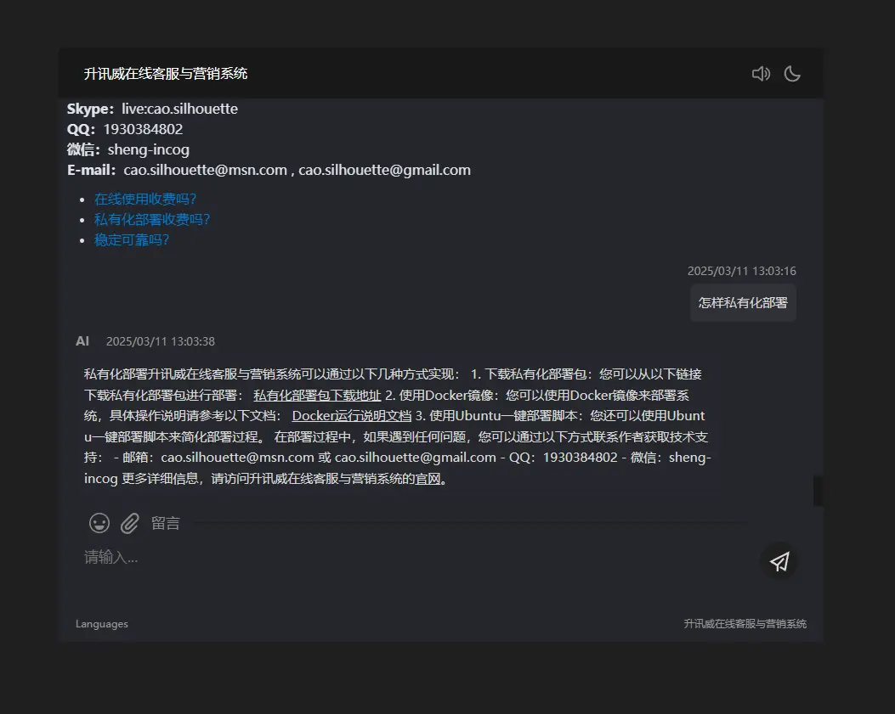
Task: Open the Languages selector
Action: tap(101, 623)
